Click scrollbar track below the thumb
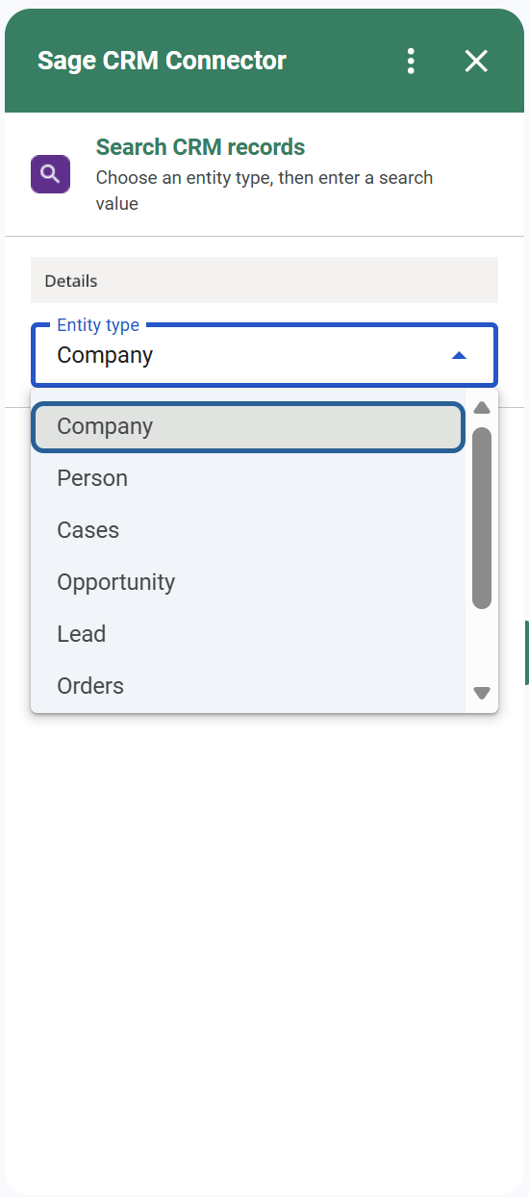529x1197 pixels. (x=482, y=646)
